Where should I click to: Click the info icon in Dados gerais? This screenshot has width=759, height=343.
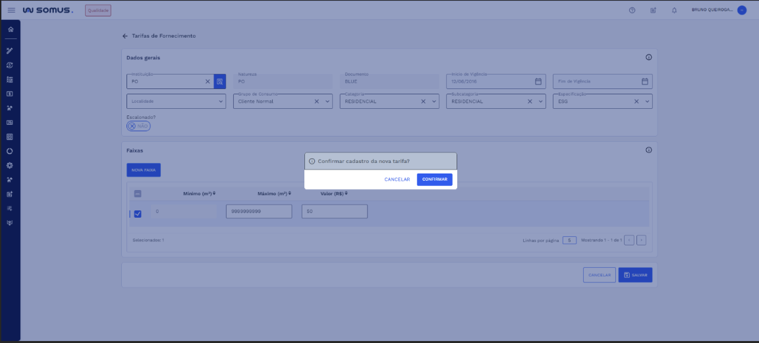(x=648, y=57)
